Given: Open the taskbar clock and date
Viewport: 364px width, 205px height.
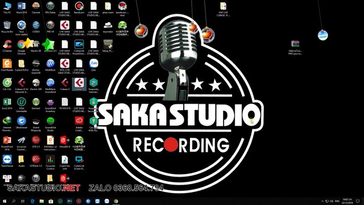Looking at the screenshot, I should (347, 201).
